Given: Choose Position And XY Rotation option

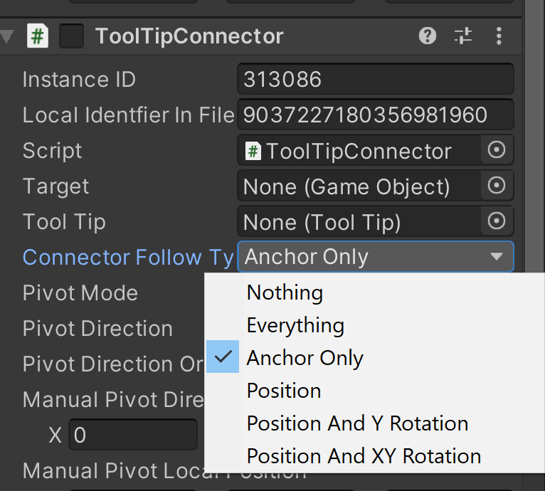Looking at the screenshot, I should [364, 456].
